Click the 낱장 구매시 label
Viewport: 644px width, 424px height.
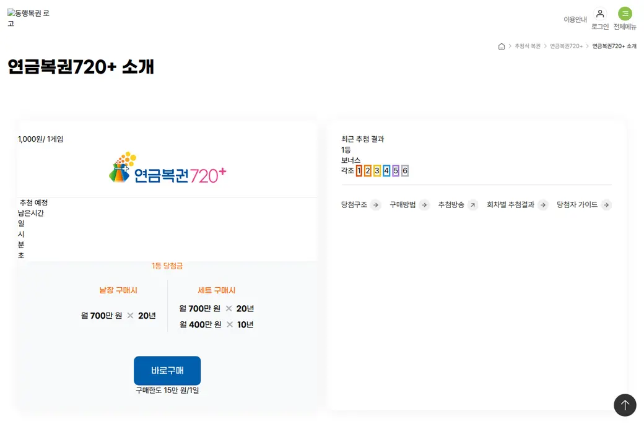click(118, 290)
